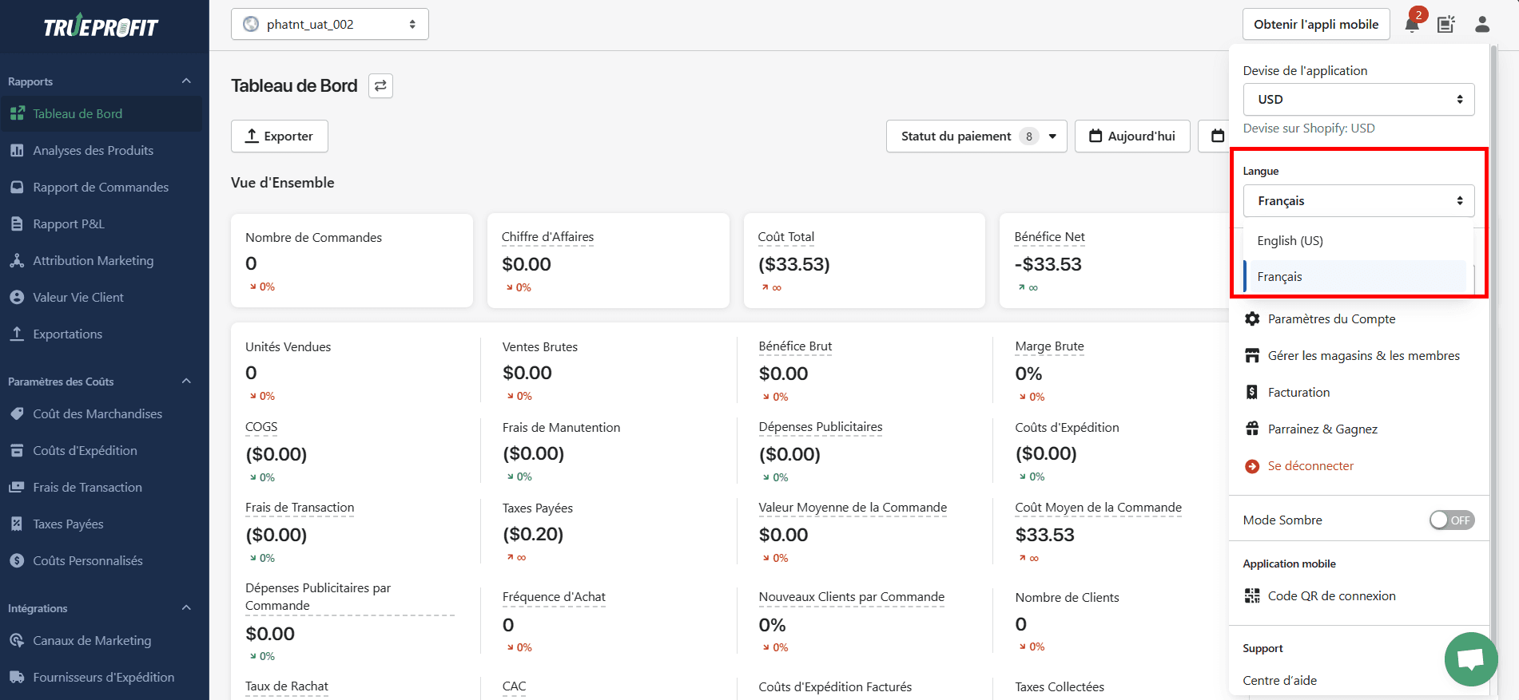Image resolution: width=1519 pixels, height=700 pixels.
Task: Click the Taux de Rachat metric label
Action: pos(287,686)
